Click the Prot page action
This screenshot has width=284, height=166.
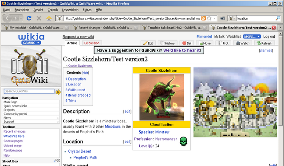coord(223,43)
